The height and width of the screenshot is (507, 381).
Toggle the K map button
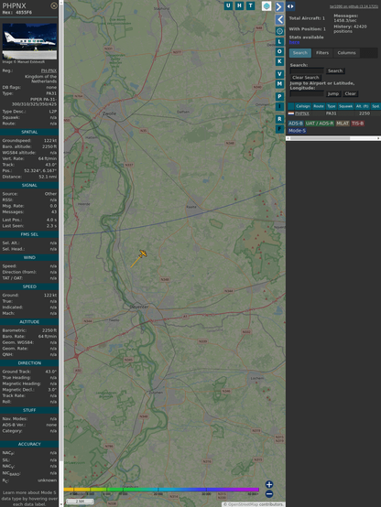[279, 61]
